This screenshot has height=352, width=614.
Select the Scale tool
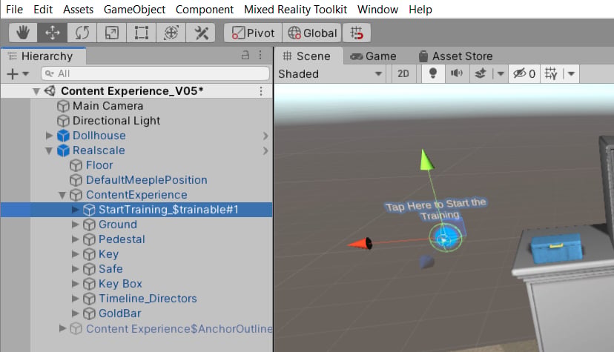coord(112,33)
